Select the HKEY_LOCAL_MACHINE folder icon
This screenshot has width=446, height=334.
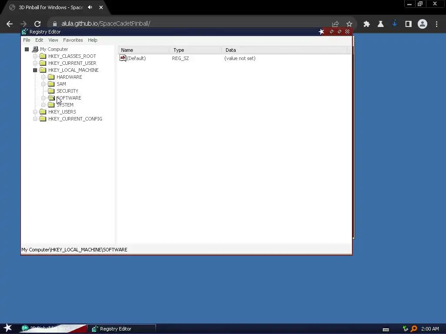(x=43, y=70)
